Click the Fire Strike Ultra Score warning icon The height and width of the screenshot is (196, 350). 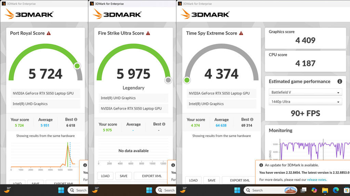(148, 33)
